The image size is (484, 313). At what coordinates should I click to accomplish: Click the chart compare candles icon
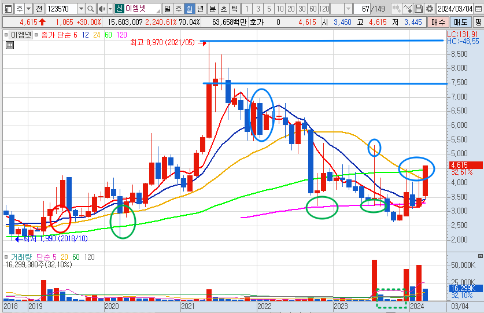pos(396,9)
